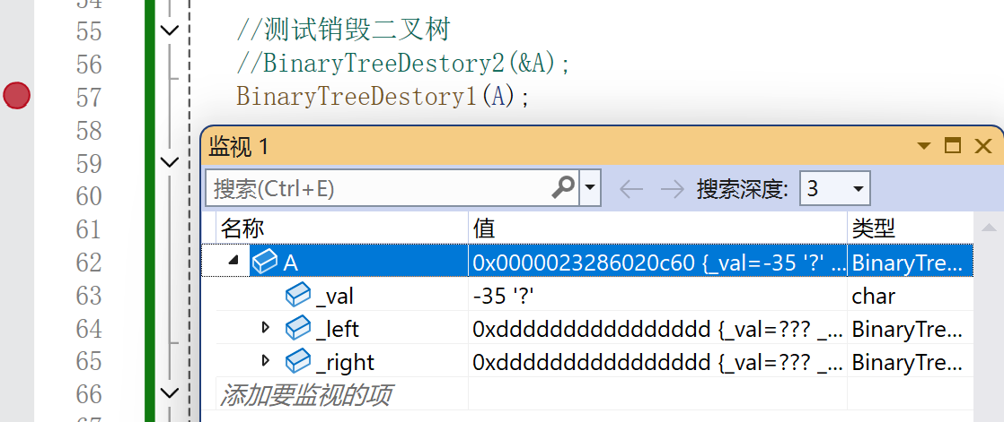1004x422 pixels.
Task: Open the 搜索深度 depth combo box
Action: click(835, 188)
